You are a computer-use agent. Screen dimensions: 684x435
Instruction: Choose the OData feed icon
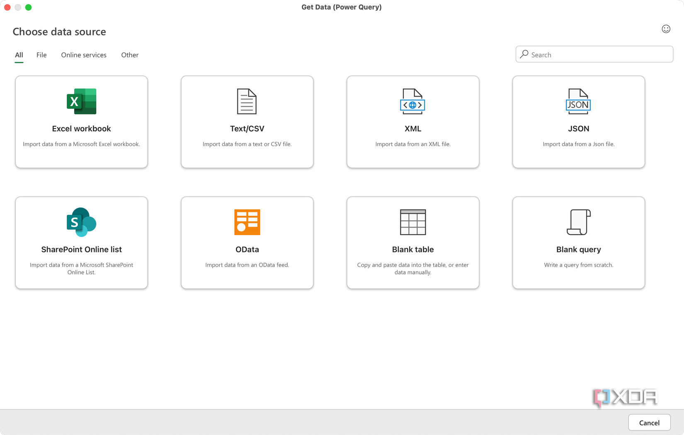pos(247,222)
